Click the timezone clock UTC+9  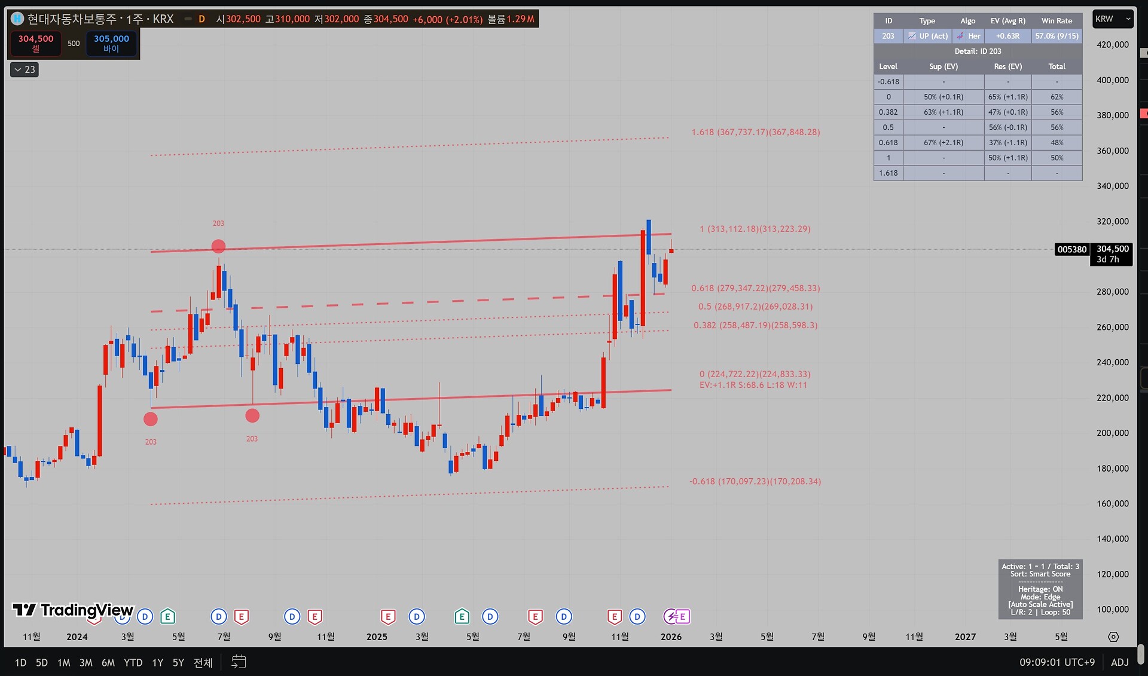[x=1057, y=662]
